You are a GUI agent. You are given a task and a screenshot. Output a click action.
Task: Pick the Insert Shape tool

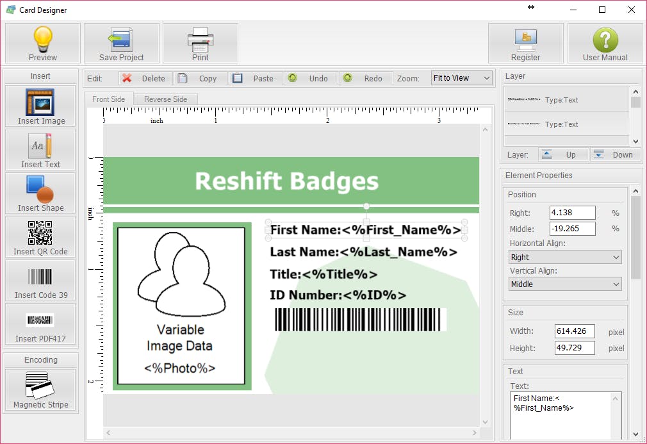40,194
